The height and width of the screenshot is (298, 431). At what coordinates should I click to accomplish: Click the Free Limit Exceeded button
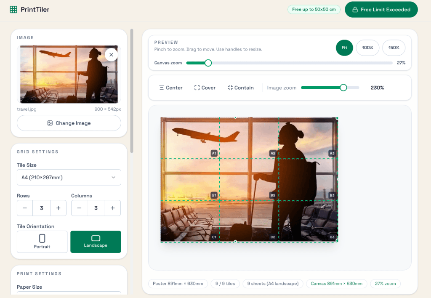[x=381, y=9]
